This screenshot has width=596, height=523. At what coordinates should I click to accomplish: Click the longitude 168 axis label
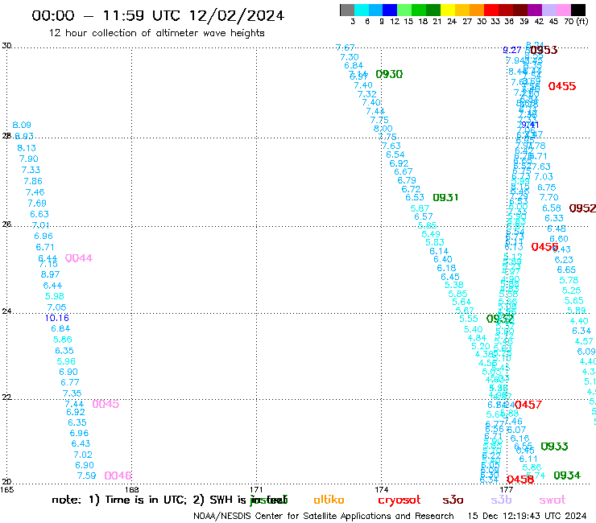(131, 489)
